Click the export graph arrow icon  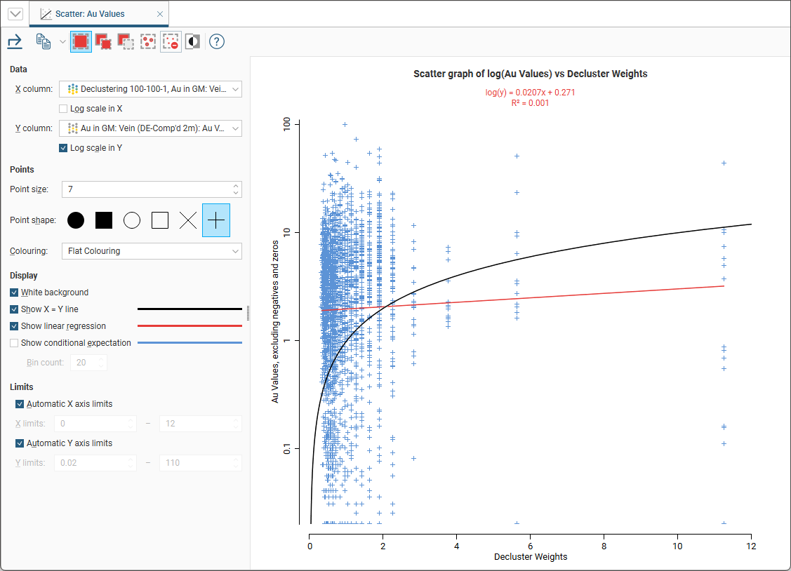click(x=15, y=42)
